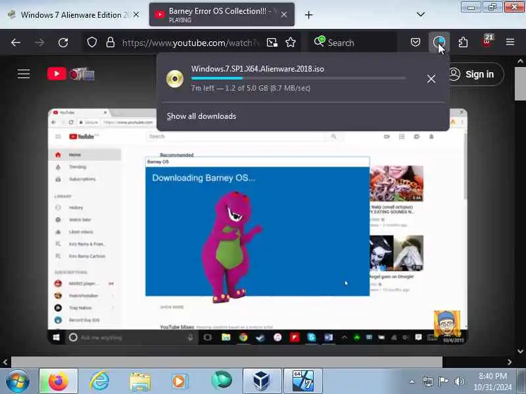
Task: Open Action Center flag tray icon
Action: (443, 382)
